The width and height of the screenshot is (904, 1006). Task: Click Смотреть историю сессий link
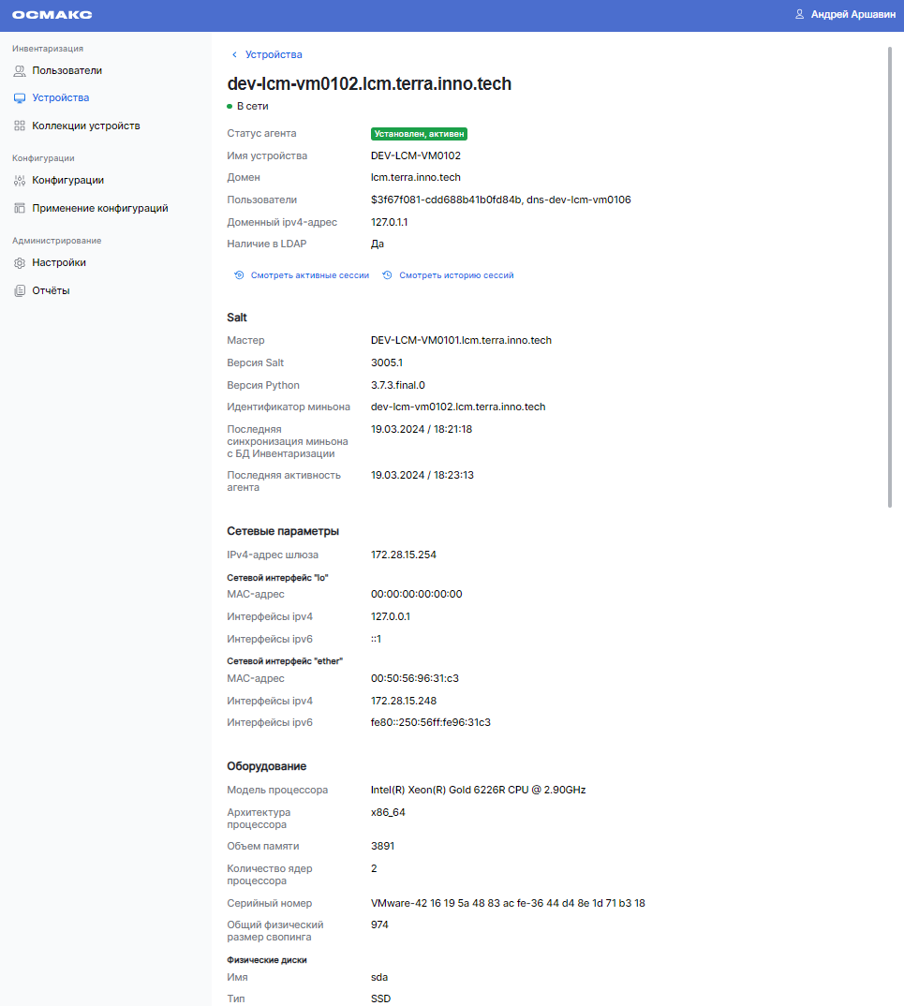coord(456,275)
